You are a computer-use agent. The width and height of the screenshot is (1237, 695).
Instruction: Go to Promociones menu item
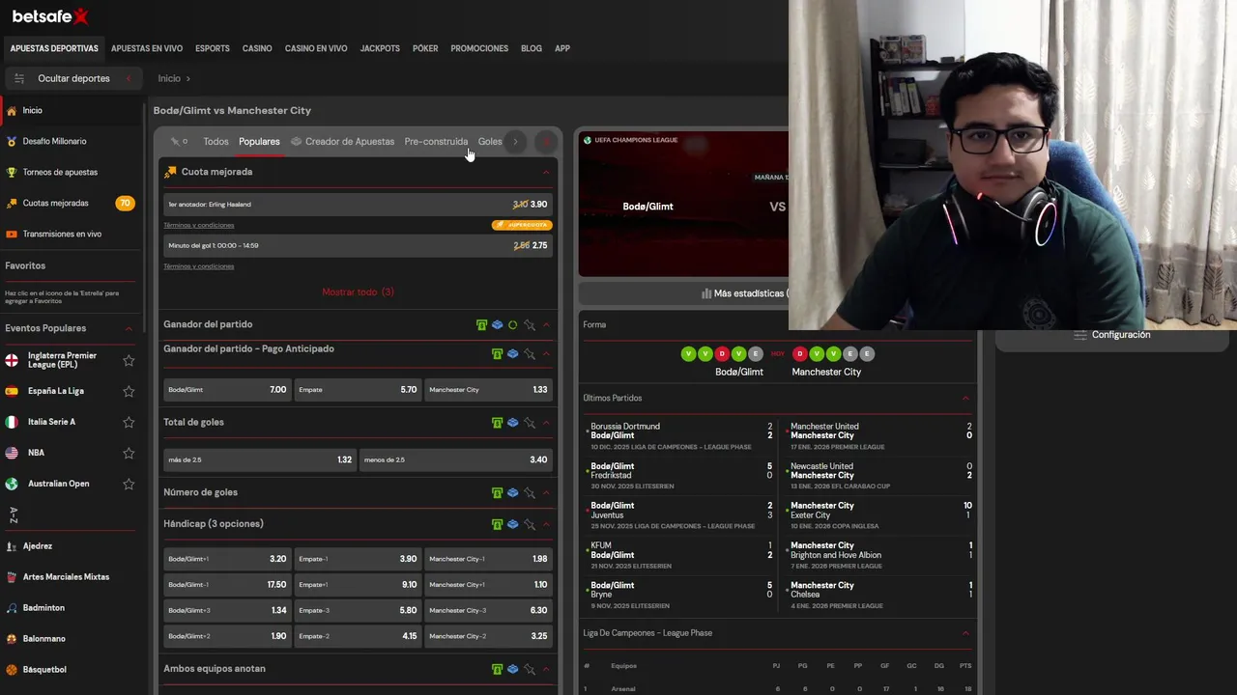pos(479,48)
